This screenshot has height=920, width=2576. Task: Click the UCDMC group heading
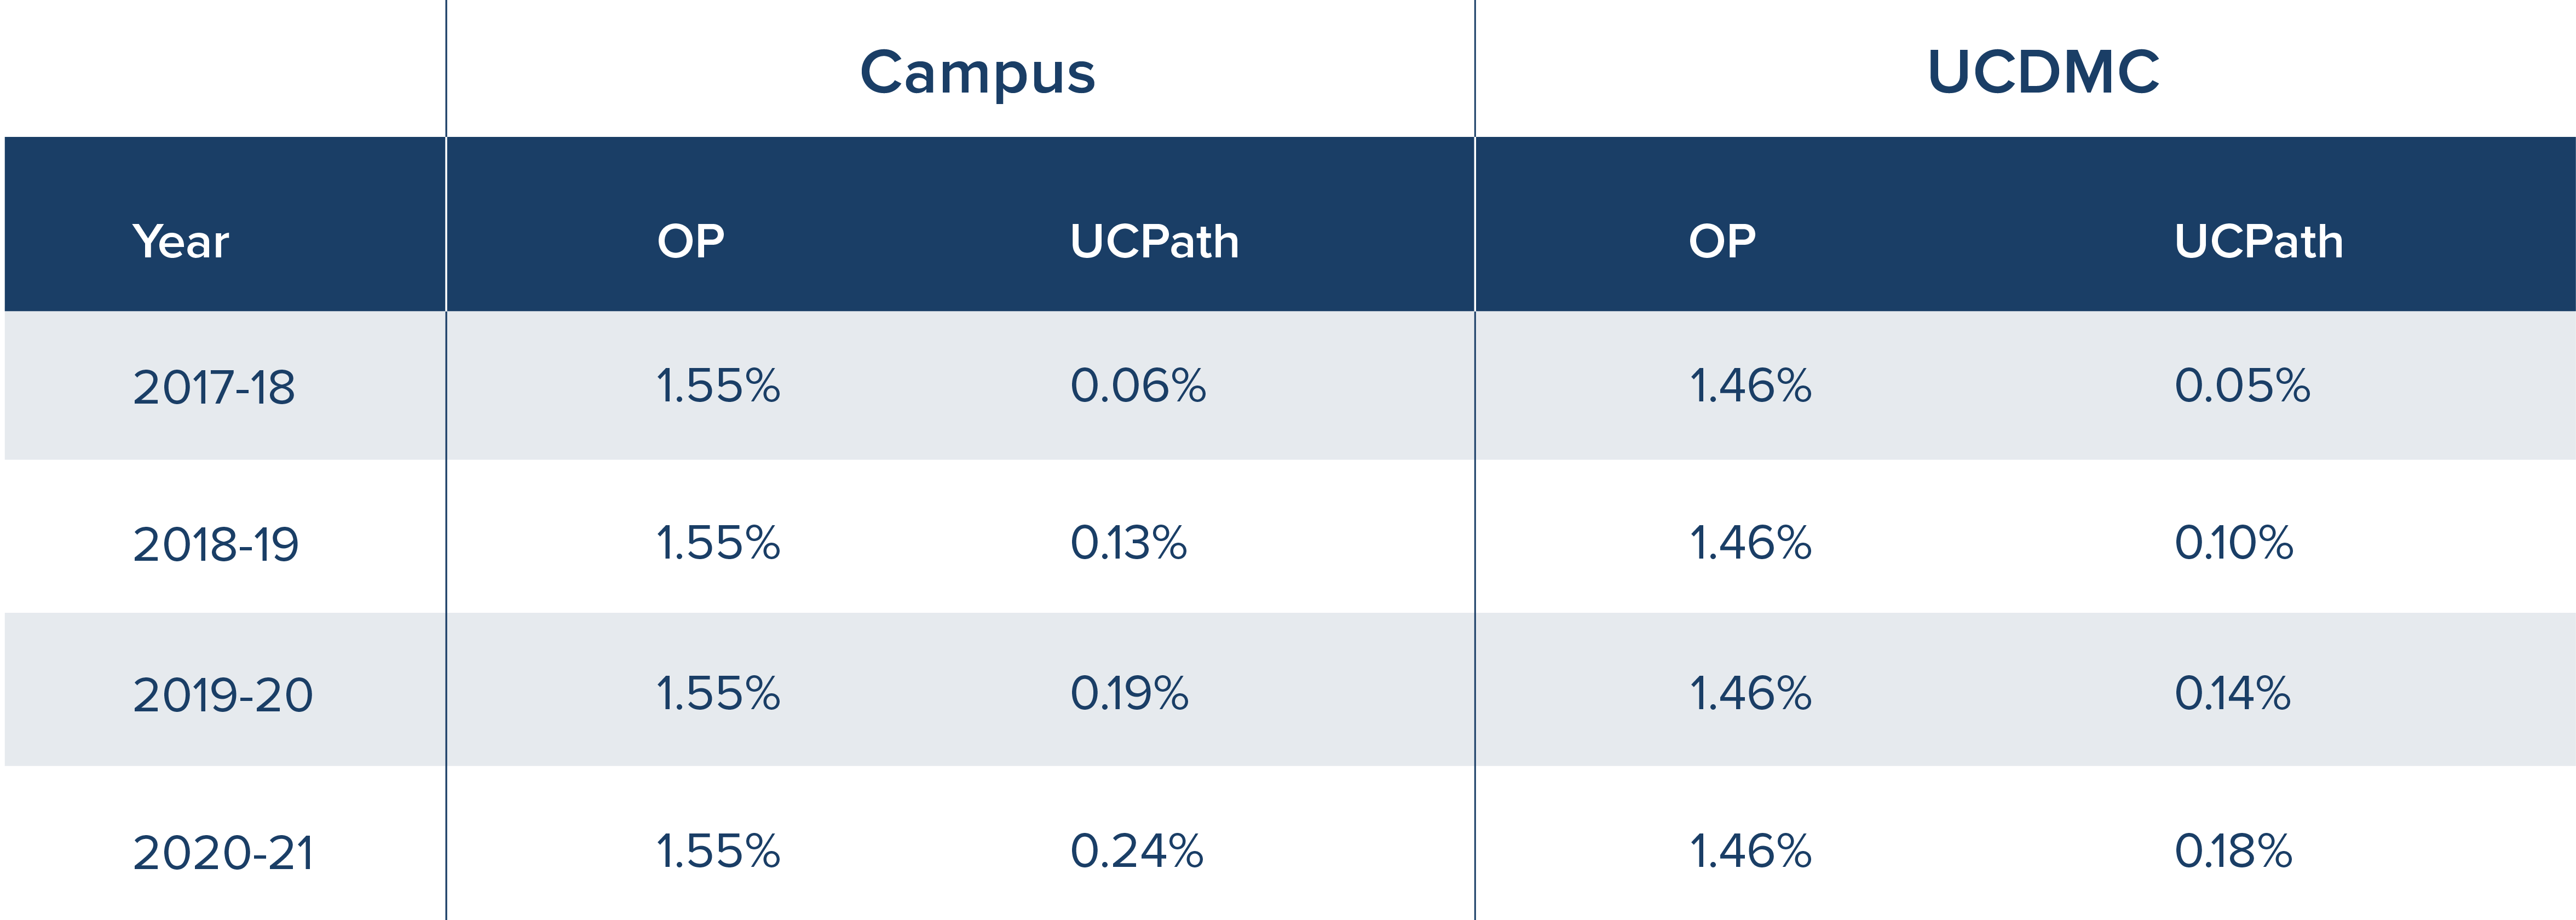tap(2042, 72)
